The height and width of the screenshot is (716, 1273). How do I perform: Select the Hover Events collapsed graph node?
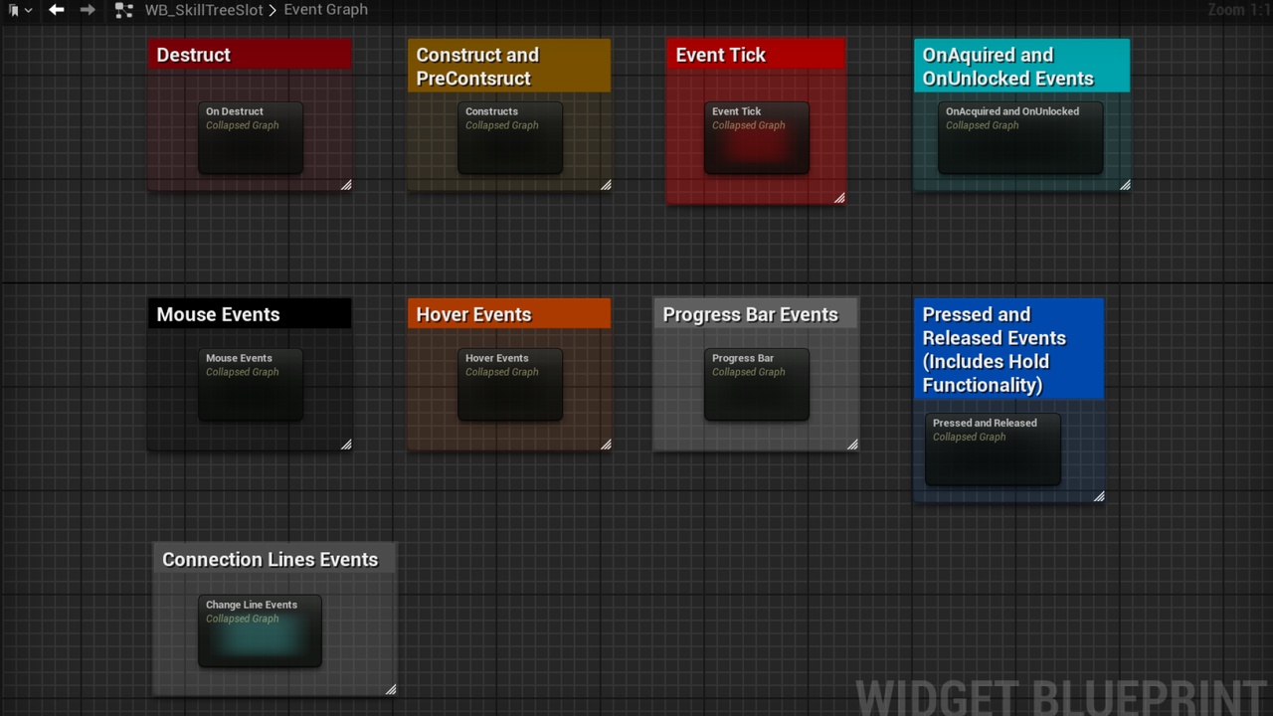(x=509, y=384)
